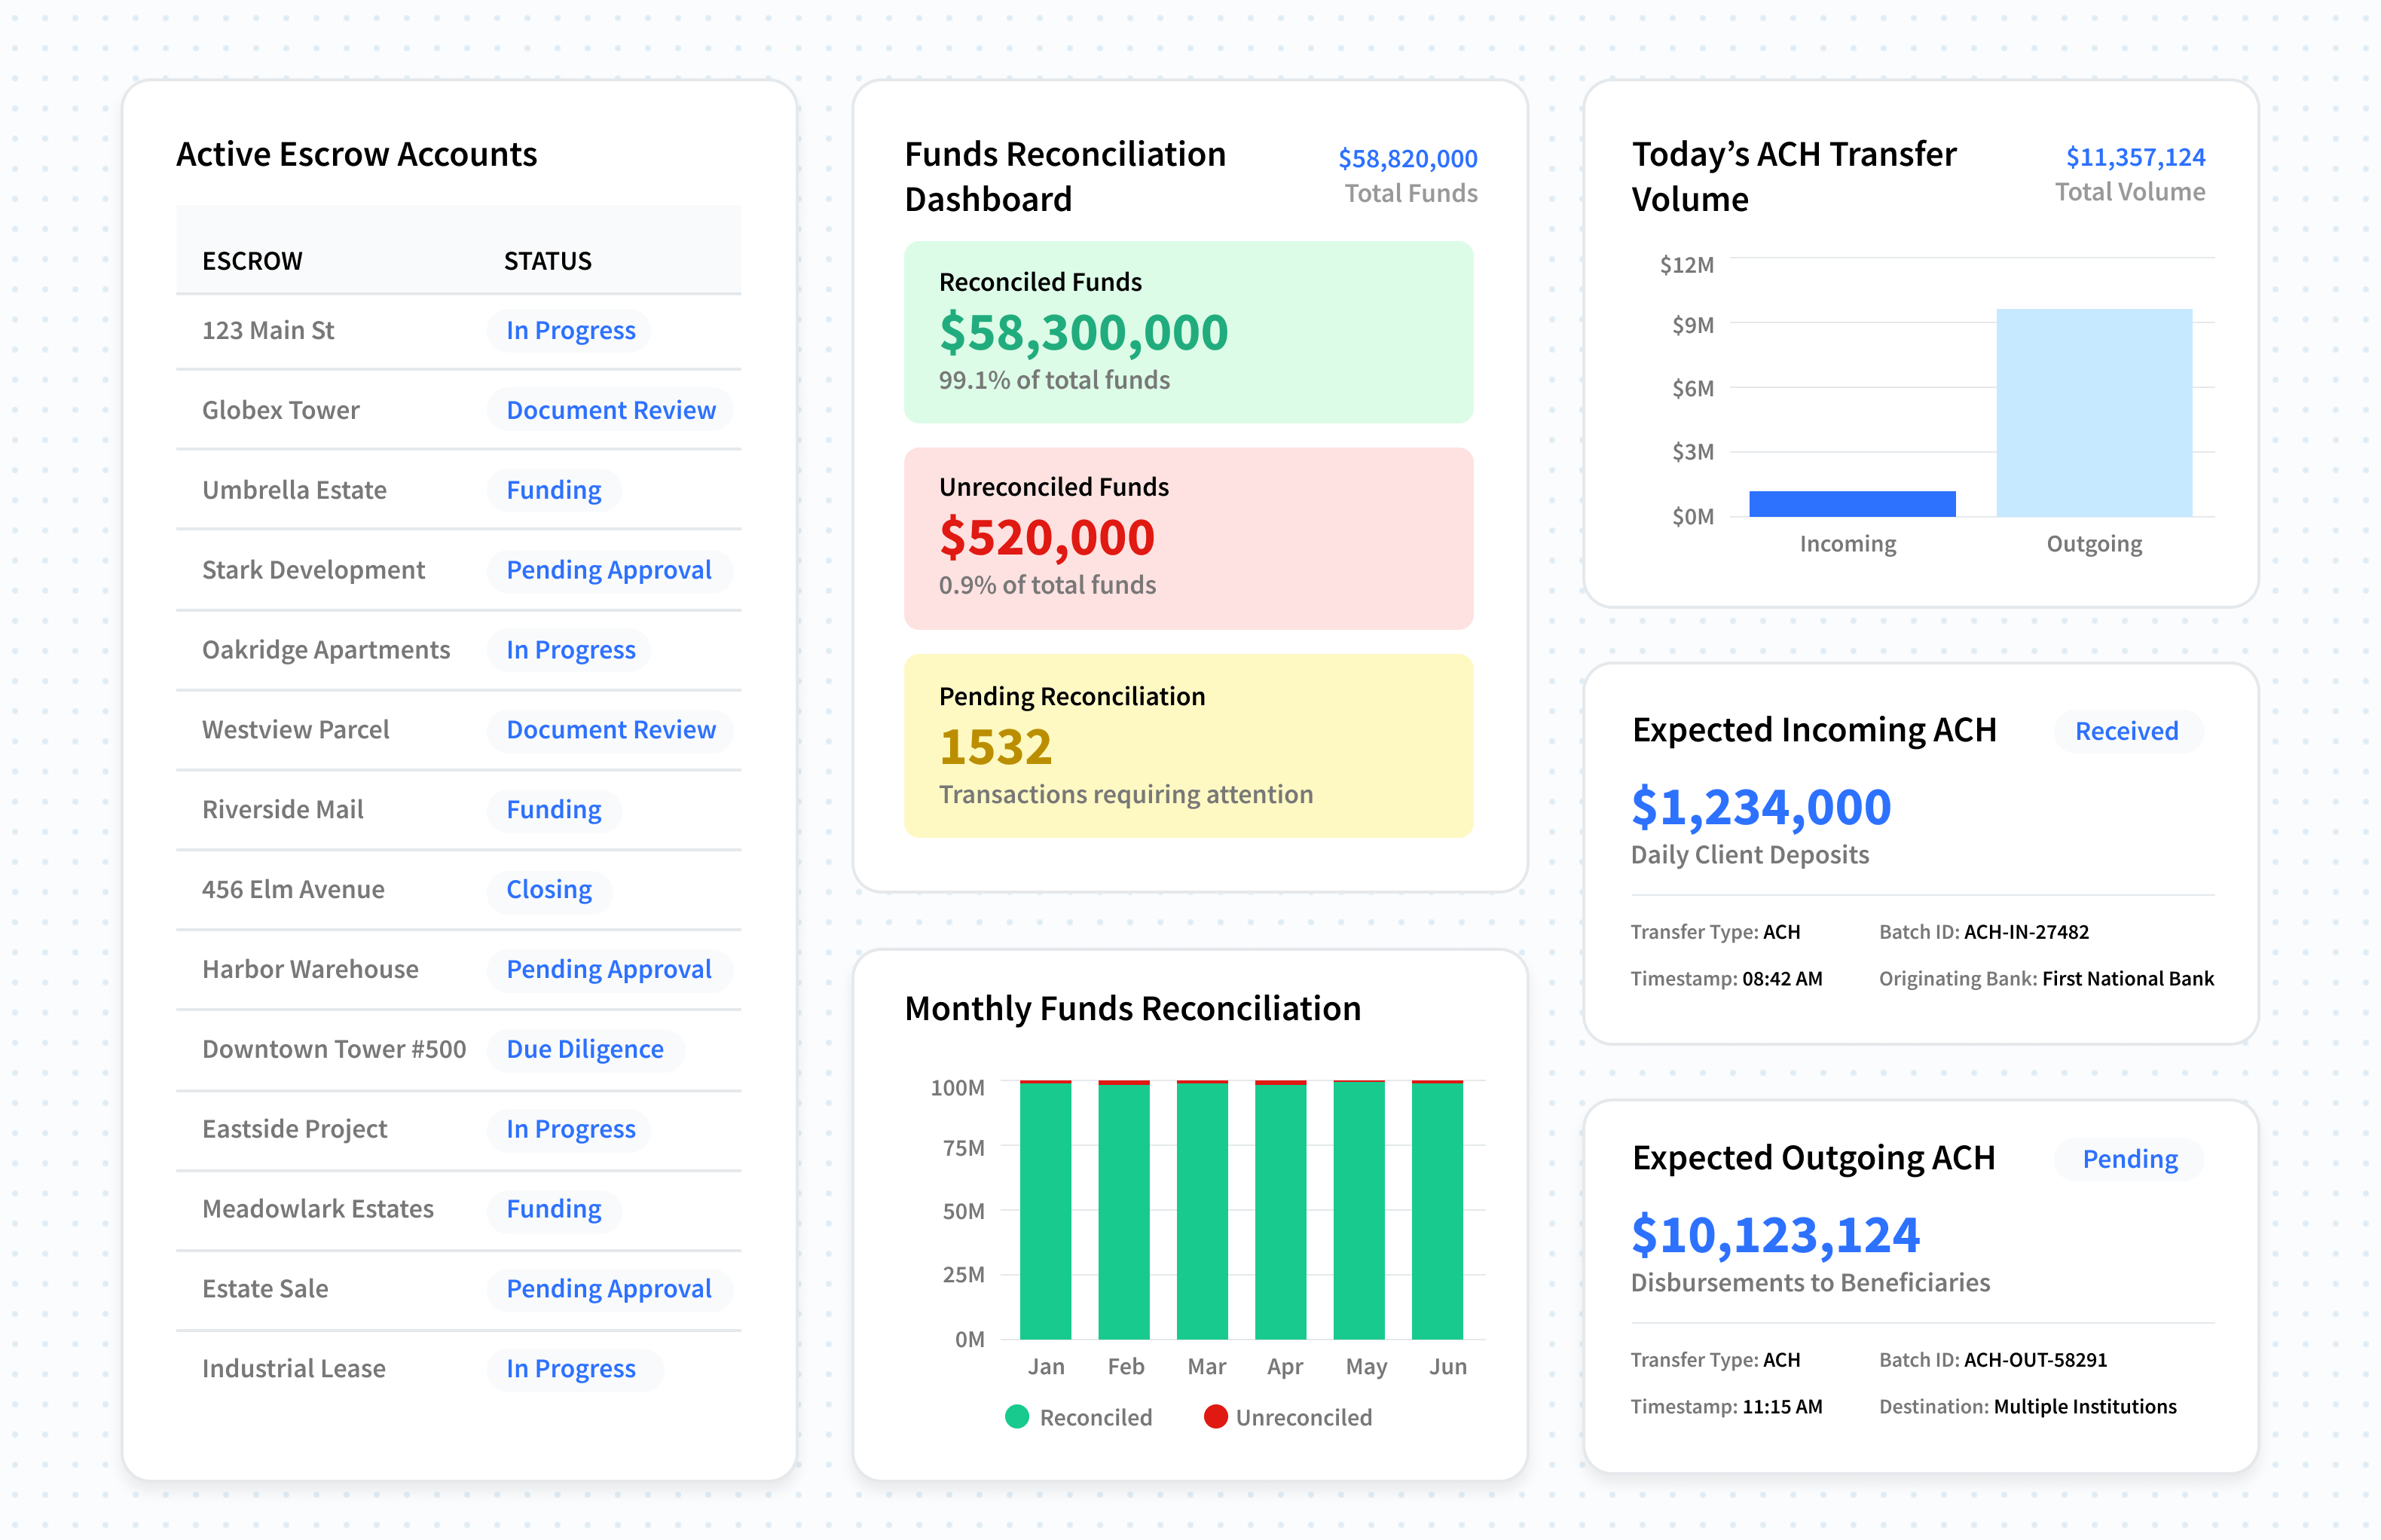Image resolution: width=2381 pixels, height=1540 pixels.
Task: Click the Outgoing bar in ACH chart
Action: tap(2094, 413)
